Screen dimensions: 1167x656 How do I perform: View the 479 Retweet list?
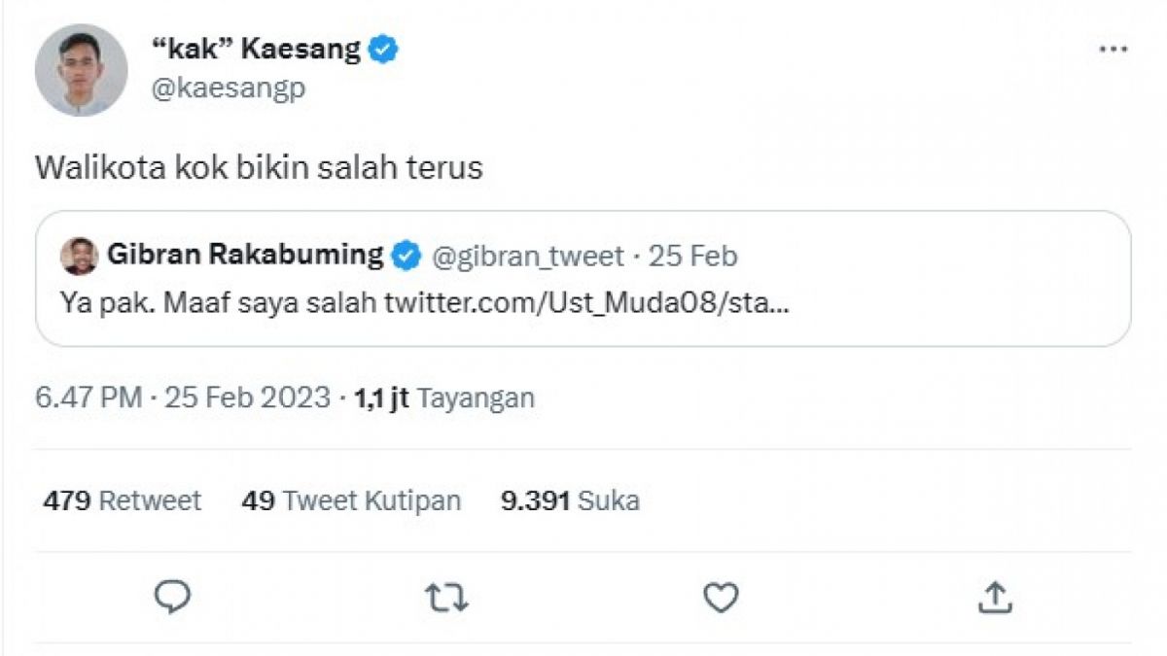point(122,501)
